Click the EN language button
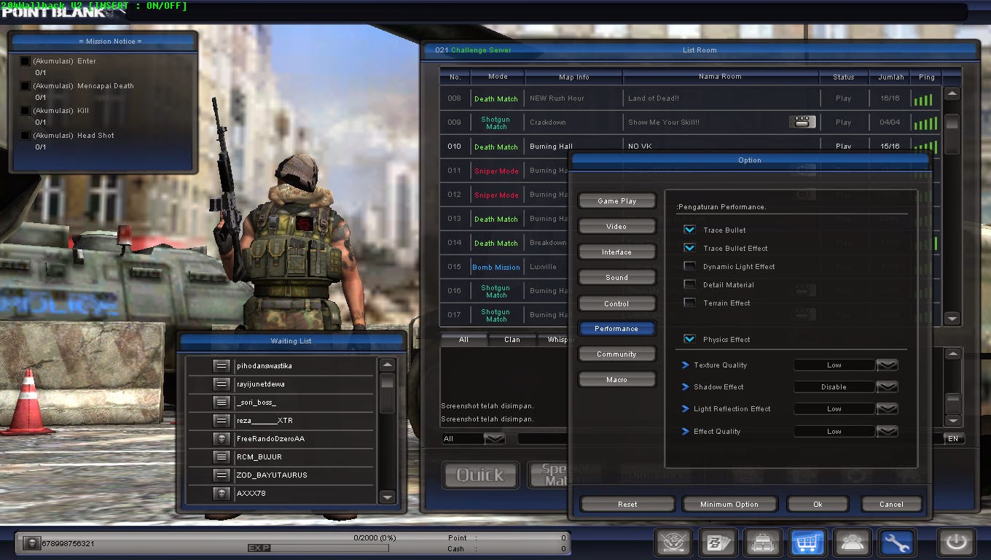The image size is (991, 560). point(953,438)
